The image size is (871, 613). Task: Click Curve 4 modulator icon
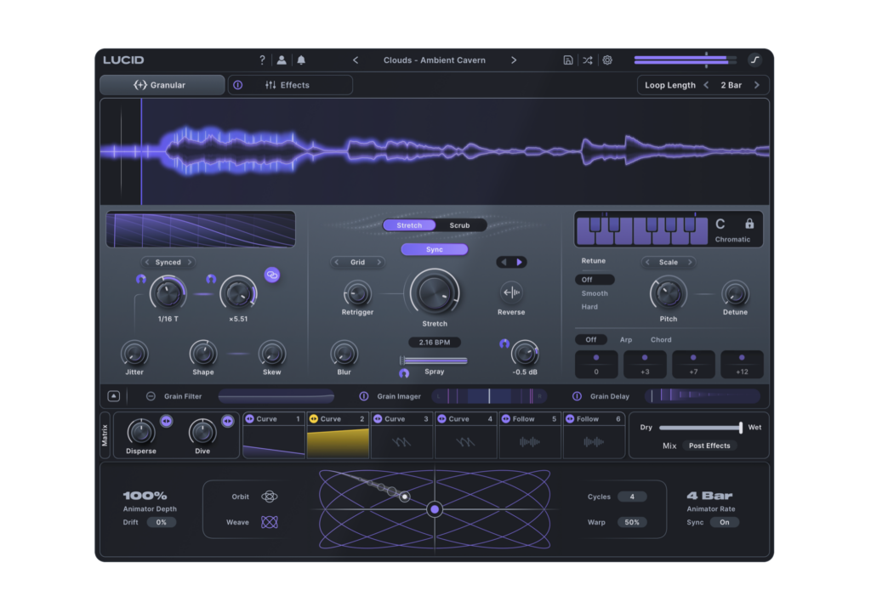point(441,419)
